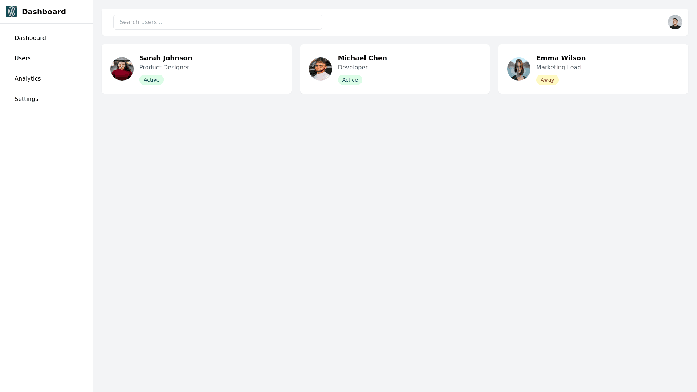The width and height of the screenshot is (697, 392).
Task: Select the Sarah Johnson name heading
Action: pos(166,58)
